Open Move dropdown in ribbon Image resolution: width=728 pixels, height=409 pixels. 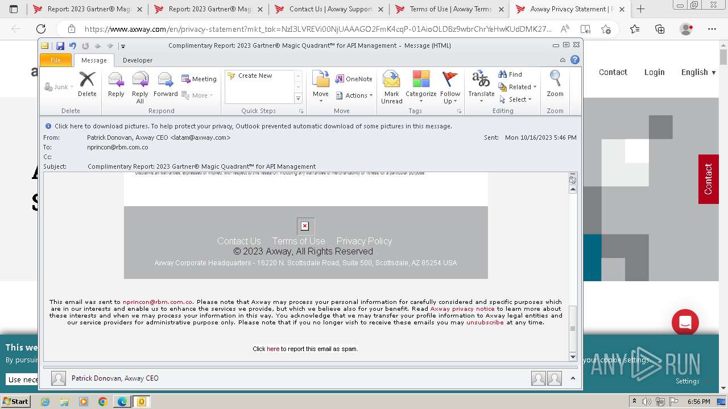tap(321, 87)
